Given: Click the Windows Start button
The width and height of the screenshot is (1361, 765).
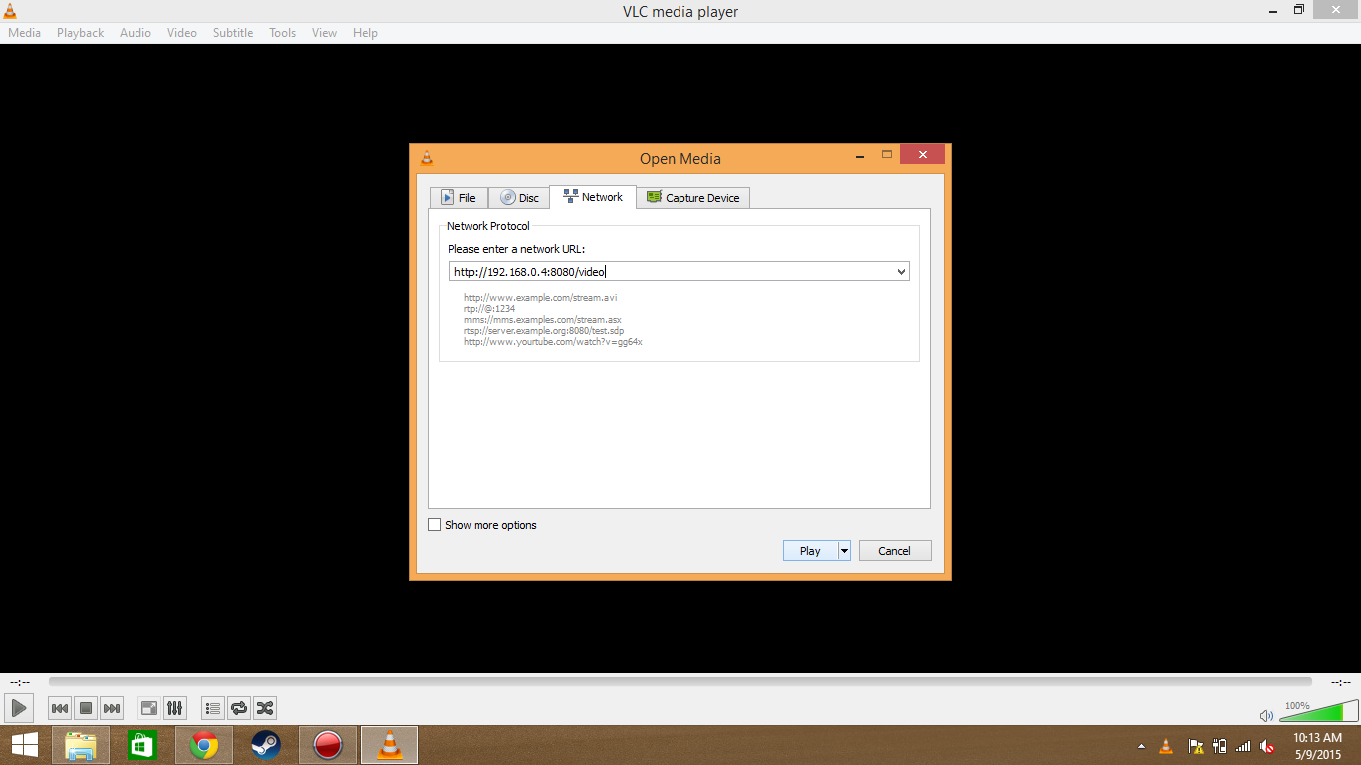Looking at the screenshot, I should (25, 745).
